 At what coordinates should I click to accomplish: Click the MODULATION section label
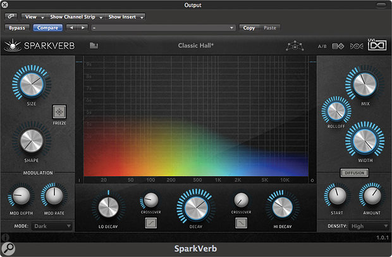(38, 173)
